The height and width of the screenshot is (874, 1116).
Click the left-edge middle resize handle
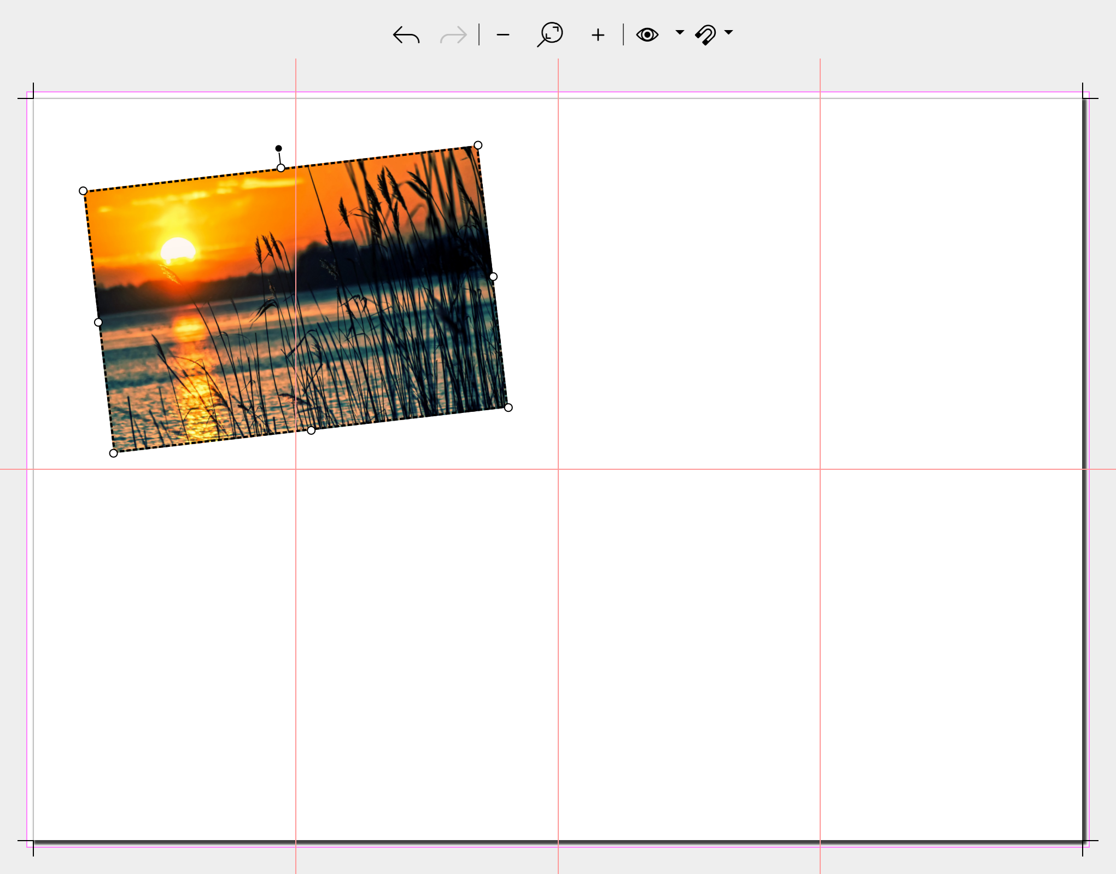(x=98, y=322)
